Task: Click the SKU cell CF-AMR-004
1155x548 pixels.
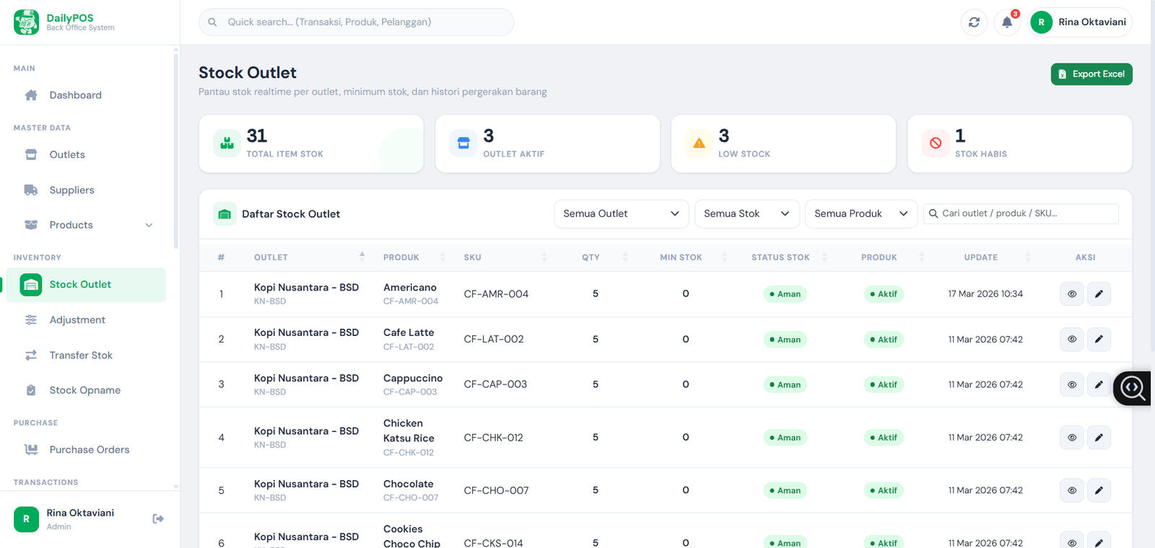Action: coord(496,294)
